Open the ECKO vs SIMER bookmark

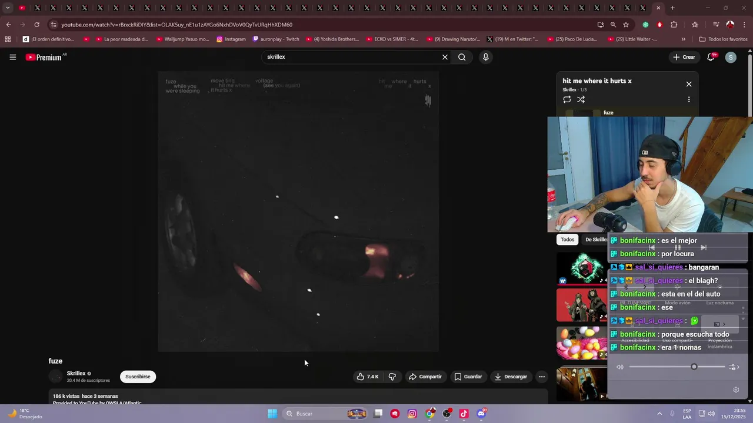pos(392,39)
